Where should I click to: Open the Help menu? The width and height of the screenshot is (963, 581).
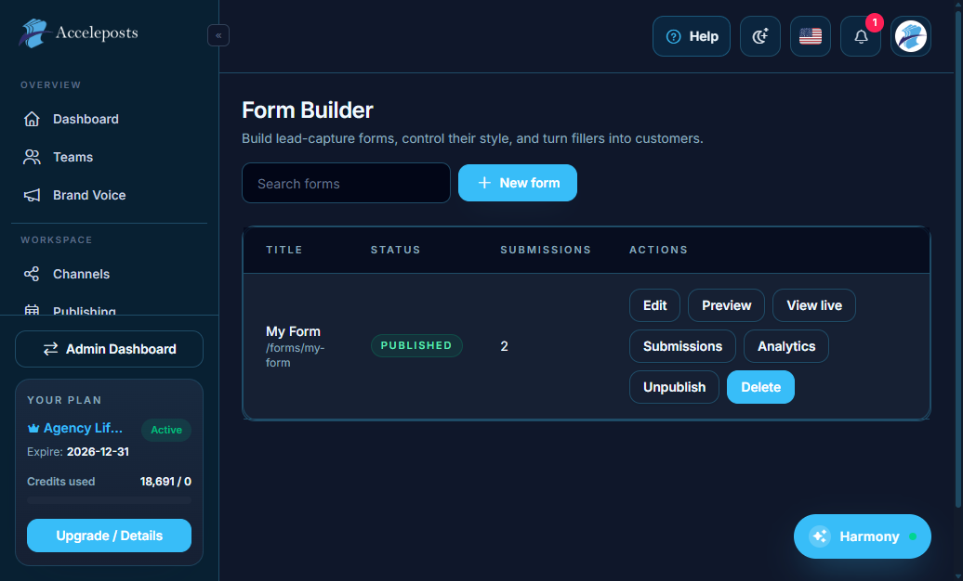tap(691, 36)
